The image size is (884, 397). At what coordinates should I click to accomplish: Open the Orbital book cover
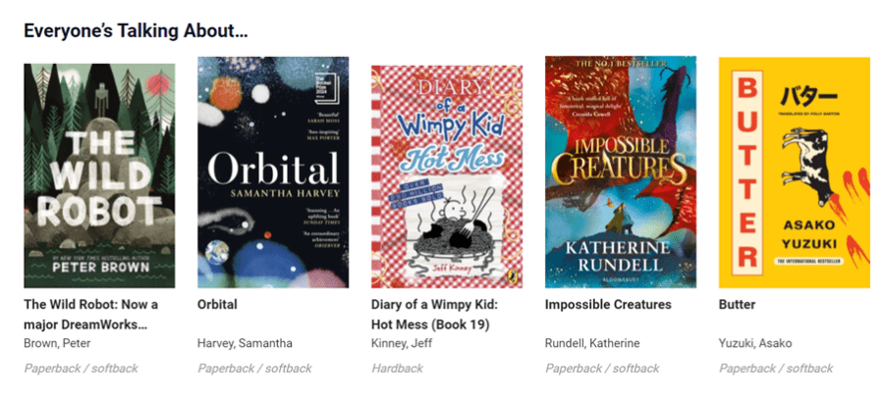[x=273, y=173]
